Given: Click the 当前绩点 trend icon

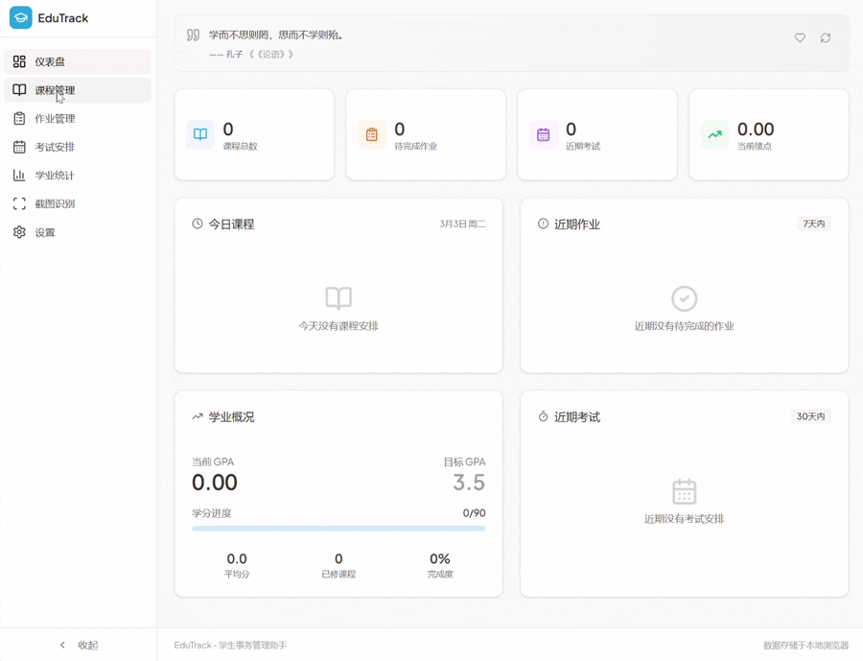Looking at the screenshot, I should [x=713, y=134].
